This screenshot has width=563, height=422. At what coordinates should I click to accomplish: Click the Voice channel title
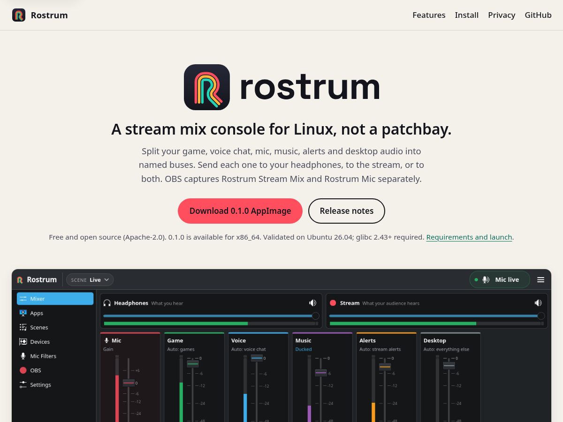tap(238, 340)
